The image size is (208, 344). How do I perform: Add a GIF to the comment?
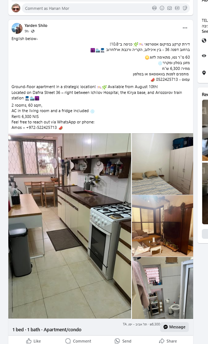pyautogui.click(x=177, y=8)
